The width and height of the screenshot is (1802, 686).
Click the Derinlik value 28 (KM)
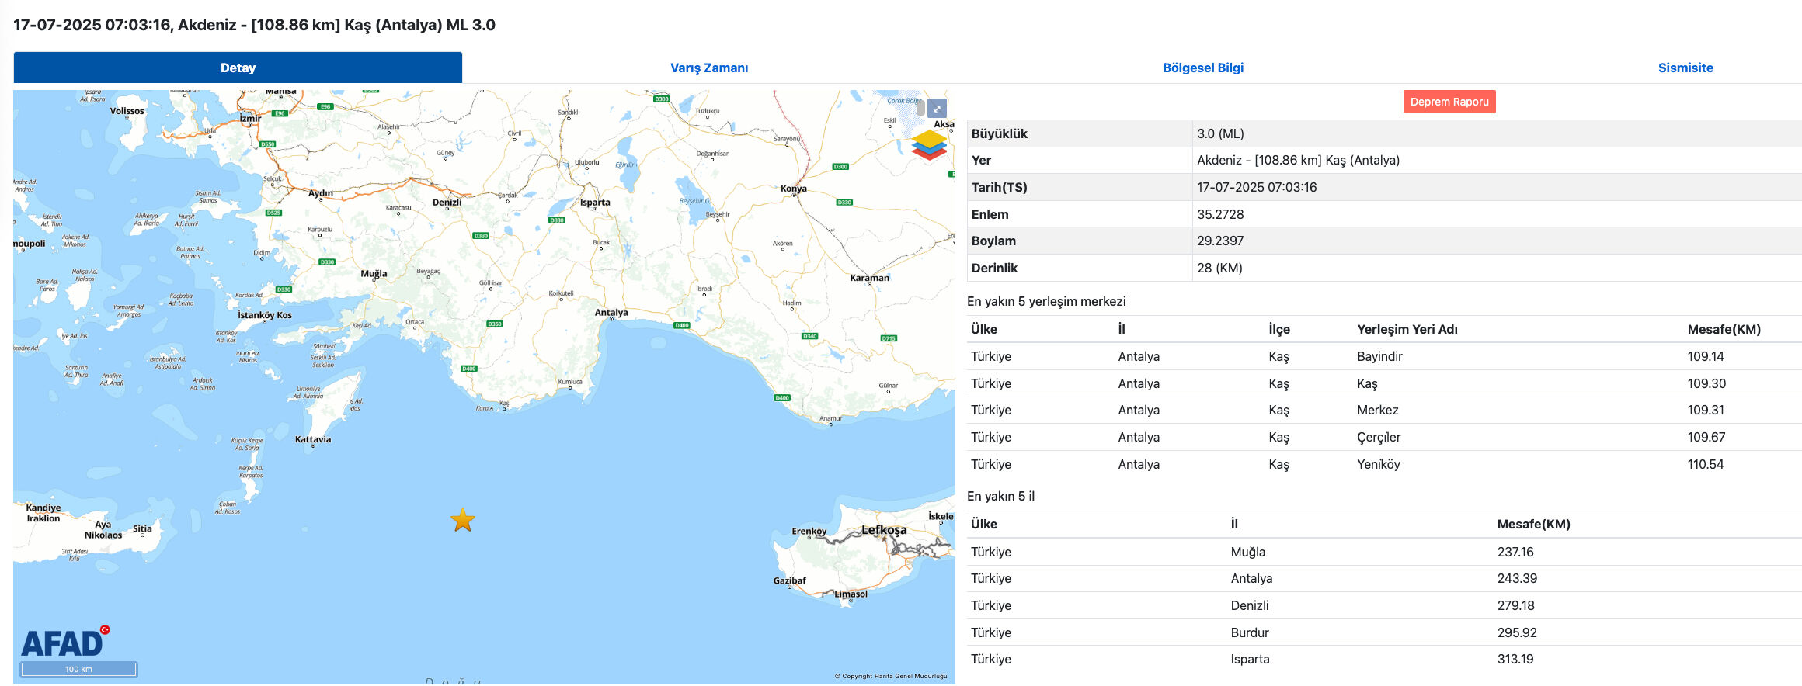point(1219,268)
